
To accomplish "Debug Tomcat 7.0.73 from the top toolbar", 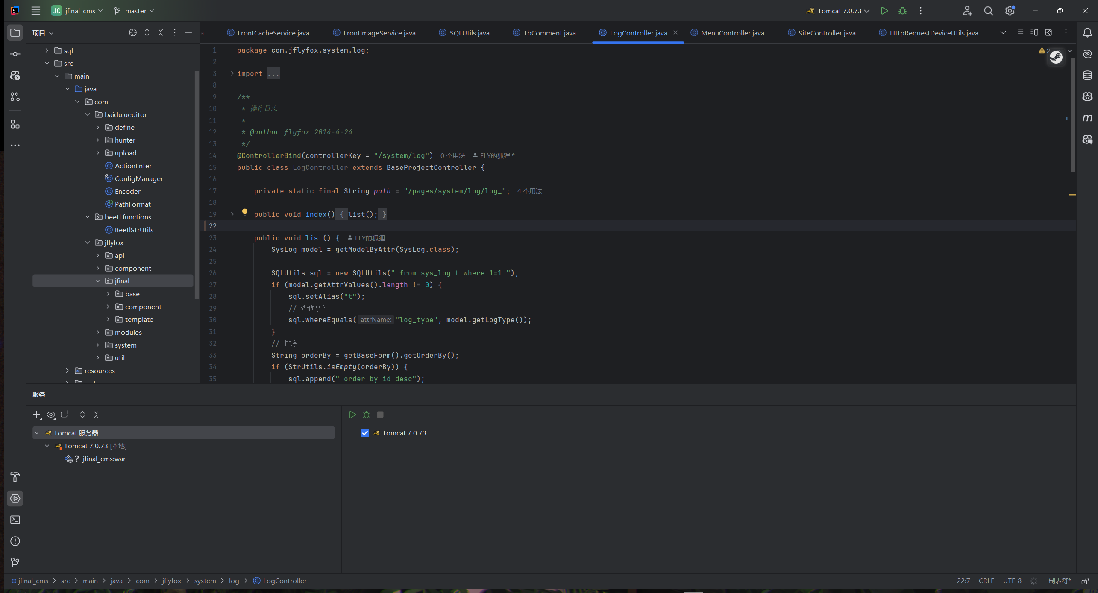I will [902, 11].
